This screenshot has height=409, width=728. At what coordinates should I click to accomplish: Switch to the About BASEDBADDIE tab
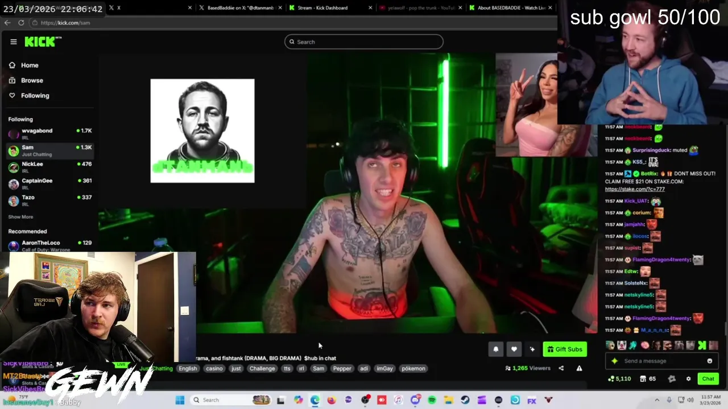[x=511, y=8]
